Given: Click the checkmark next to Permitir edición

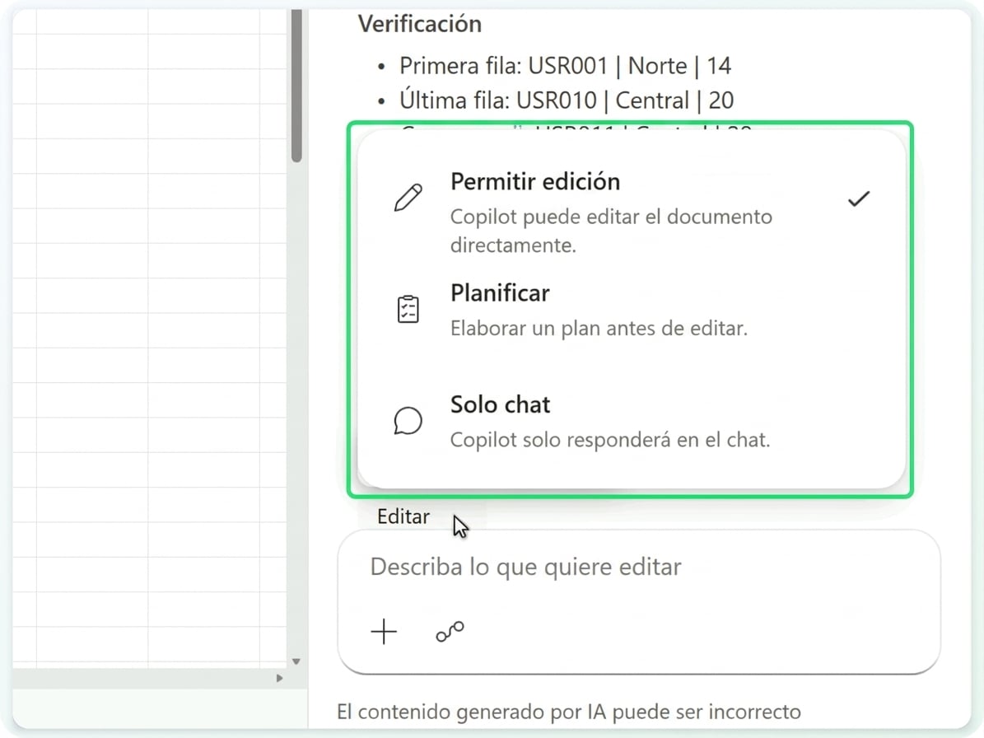Looking at the screenshot, I should click(x=859, y=199).
